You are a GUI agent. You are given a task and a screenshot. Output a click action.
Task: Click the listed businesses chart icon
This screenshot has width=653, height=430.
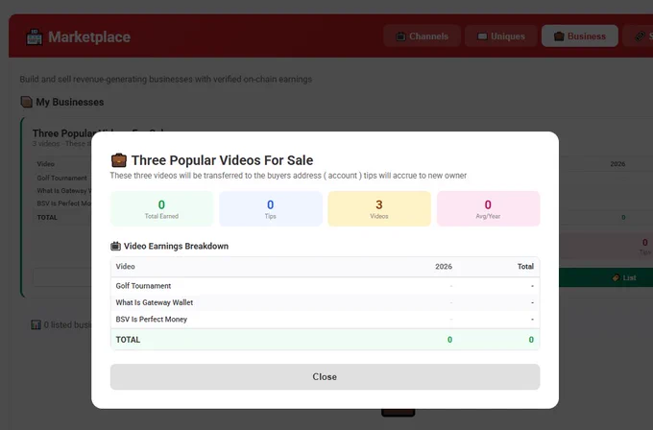[36, 324]
